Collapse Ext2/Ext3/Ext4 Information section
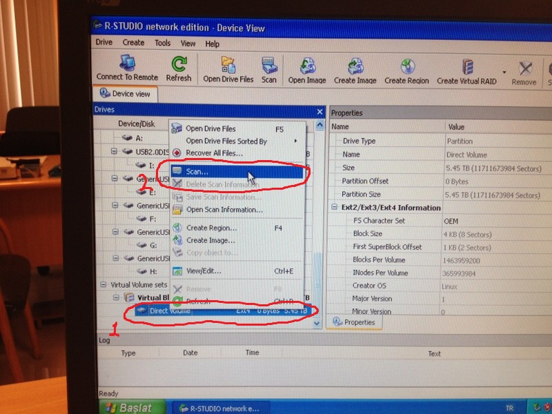552x414 pixels. coord(334,208)
